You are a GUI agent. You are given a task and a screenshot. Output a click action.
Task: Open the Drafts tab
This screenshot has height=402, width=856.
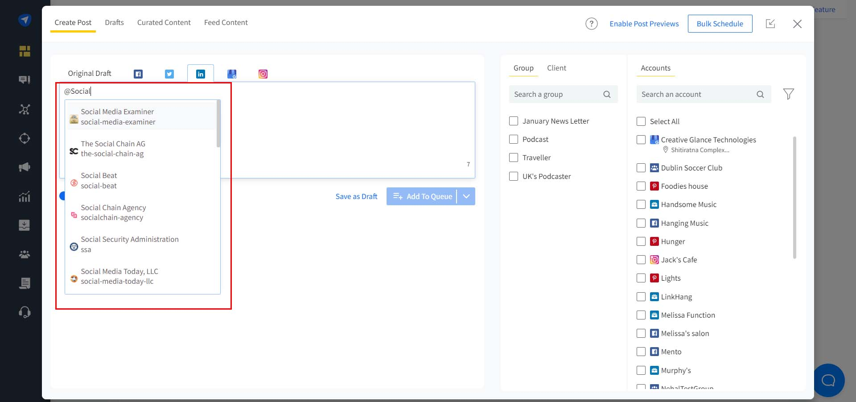point(114,22)
